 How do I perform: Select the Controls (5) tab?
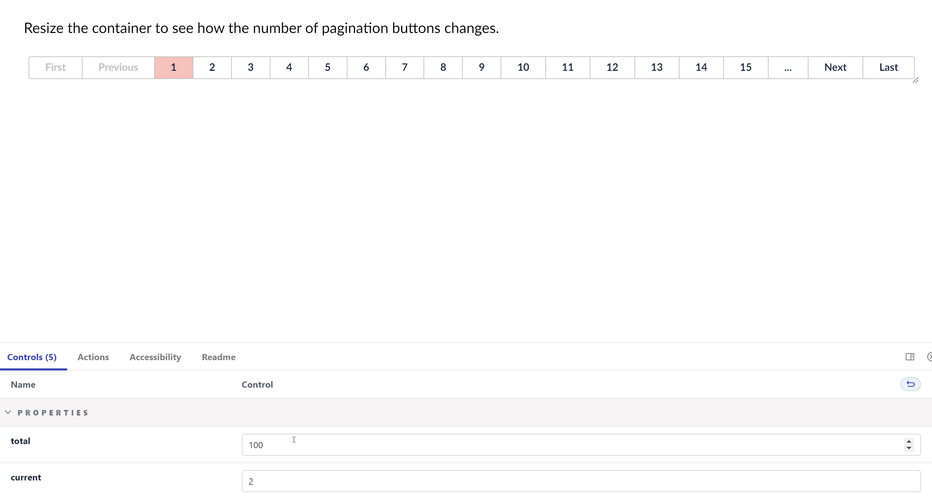(32, 357)
